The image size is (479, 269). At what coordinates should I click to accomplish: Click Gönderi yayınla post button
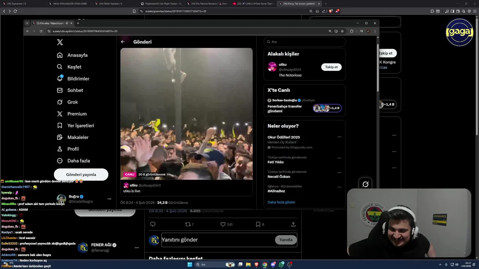[81, 174]
